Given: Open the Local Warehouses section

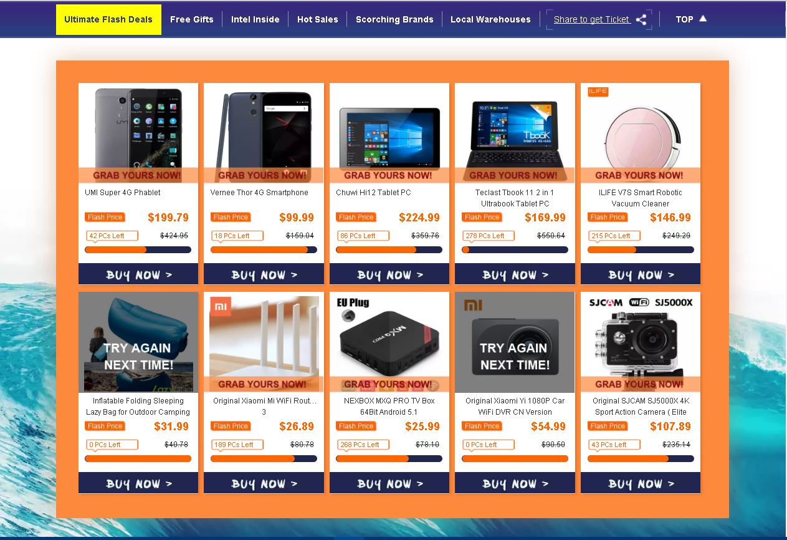Looking at the screenshot, I should pos(490,19).
